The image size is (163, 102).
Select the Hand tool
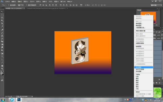(2, 66)
